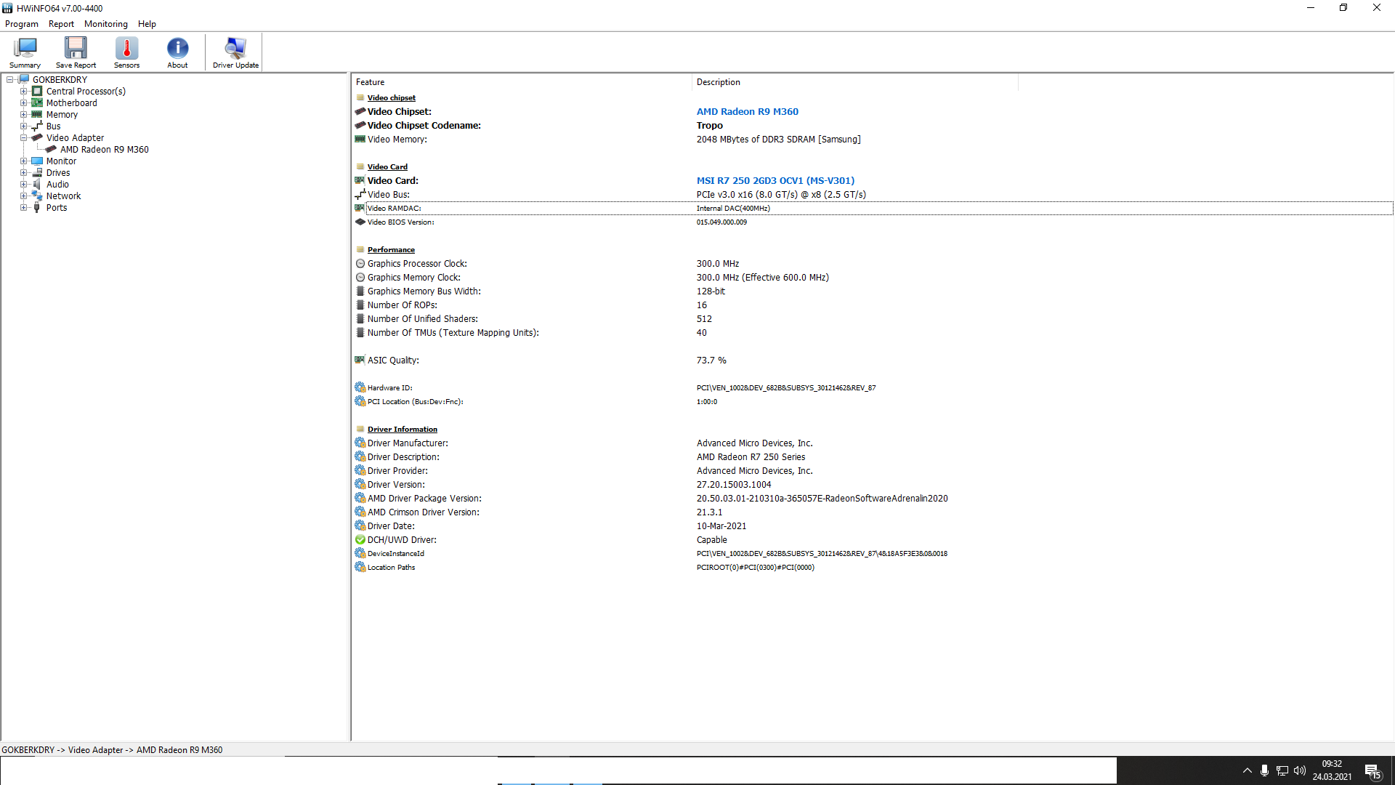The width and height of the screenshot is (1395, 785).
Task: Select the Network tree item
Action: pos(63,196)
